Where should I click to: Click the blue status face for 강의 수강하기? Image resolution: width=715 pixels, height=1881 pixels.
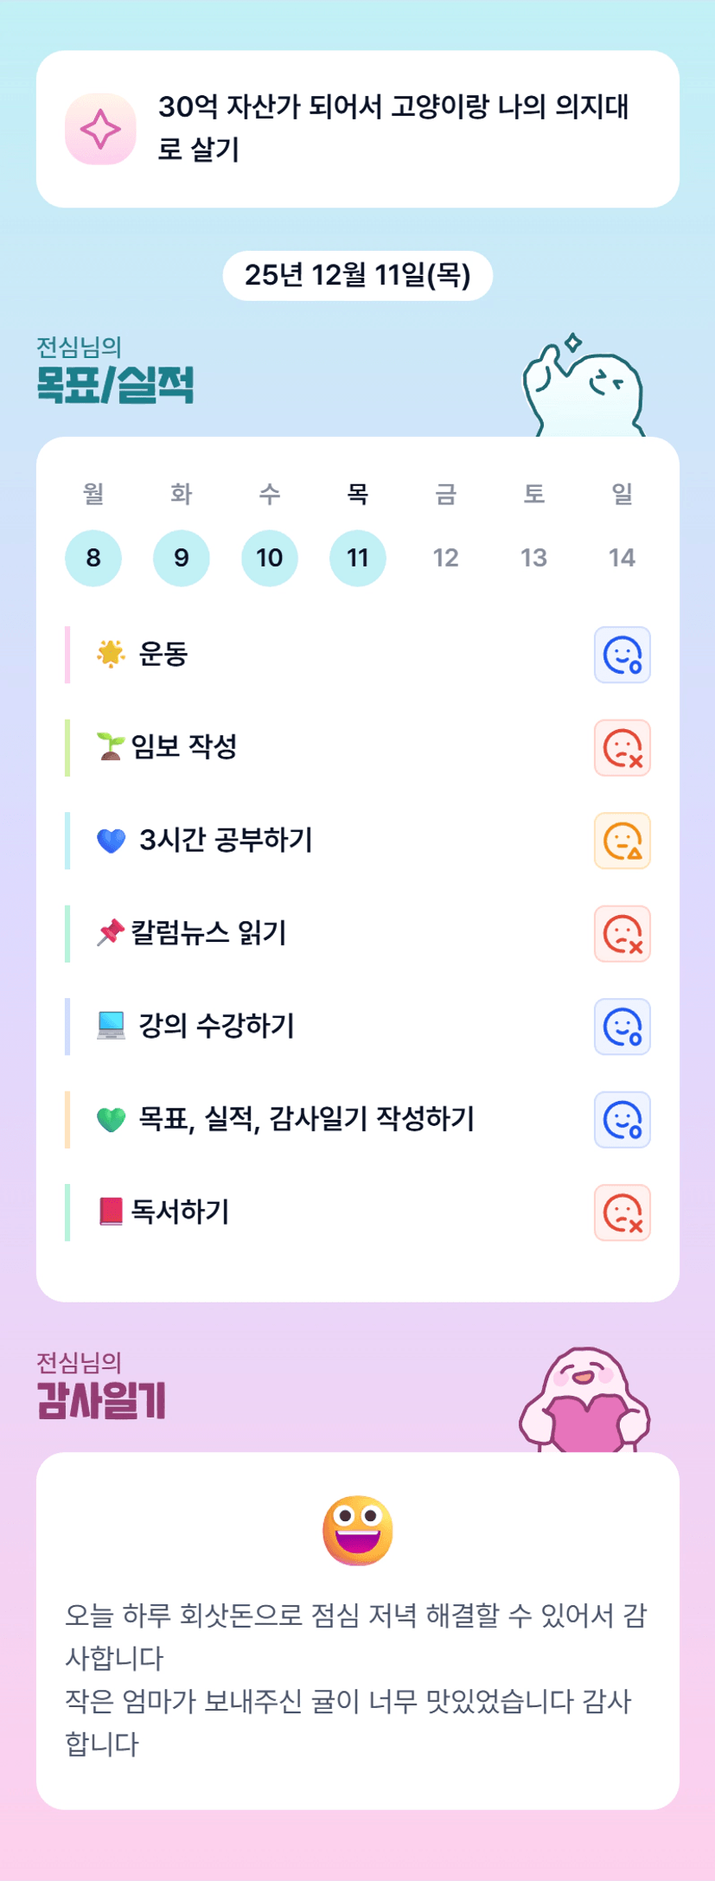point(622,1027)
